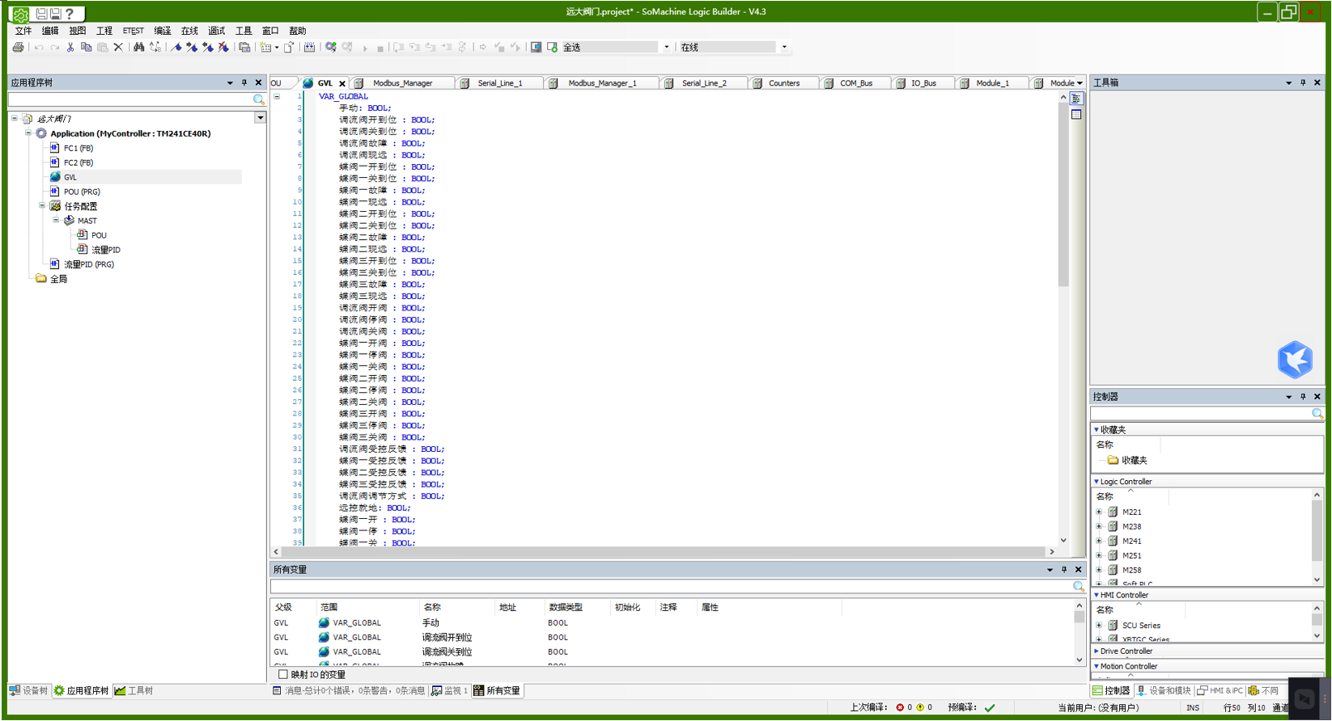Click the toggle bookmark icon
The image size is (1332, 721).
pyautogui.click(x=176, y=48)
